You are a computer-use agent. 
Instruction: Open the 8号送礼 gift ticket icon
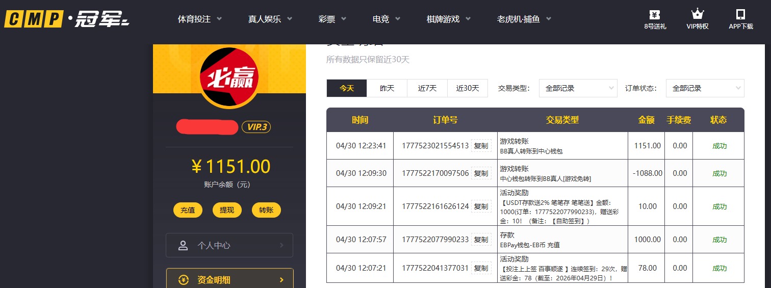[655, 14]
